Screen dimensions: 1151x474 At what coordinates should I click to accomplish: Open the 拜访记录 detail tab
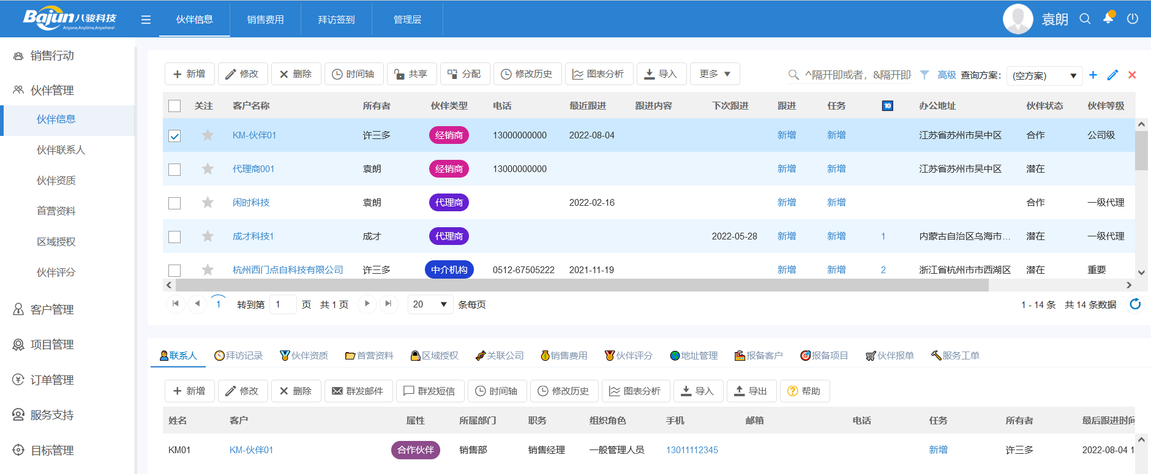click(238, 356)
